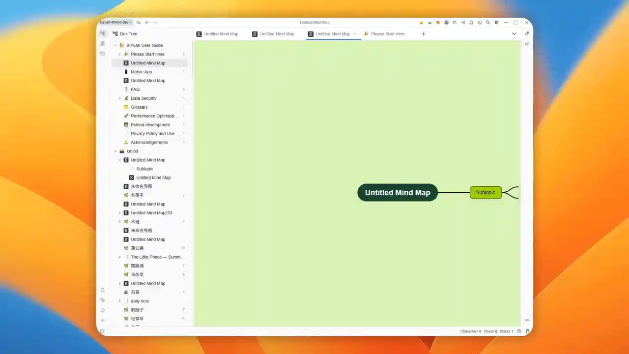Click the Characters 0 status bar entry
This screenshot has width=629, height=354.
pos(471,331)
